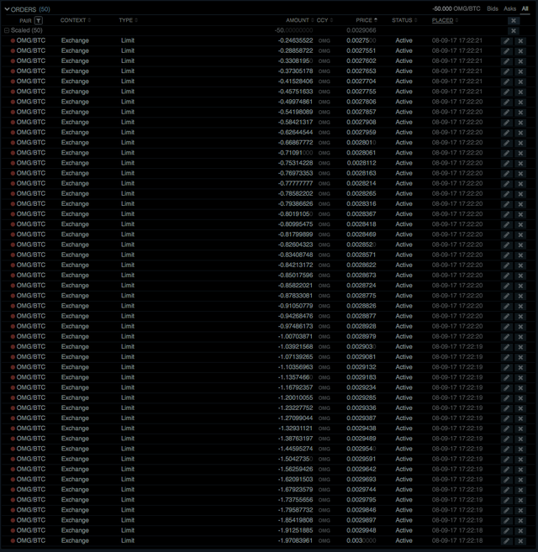Image resolution: width=538 pixels, height=552 pixels.
Task: Sort orders by CONTEXT column
Action: [76, 20]
